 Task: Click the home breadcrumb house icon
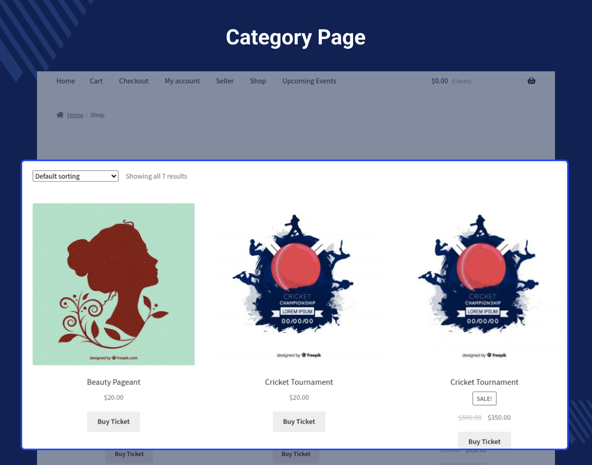click(60, 115)
